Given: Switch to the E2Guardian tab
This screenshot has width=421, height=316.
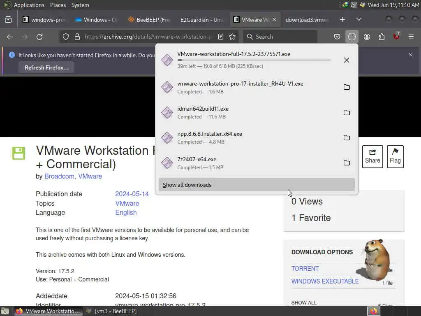Looking at the screenshot, I should coord(202,20).
